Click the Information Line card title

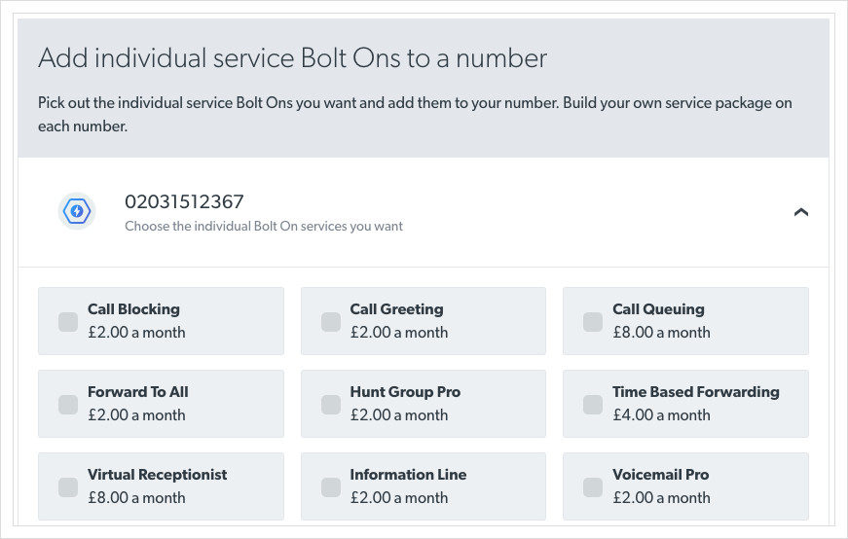[408, 475]
